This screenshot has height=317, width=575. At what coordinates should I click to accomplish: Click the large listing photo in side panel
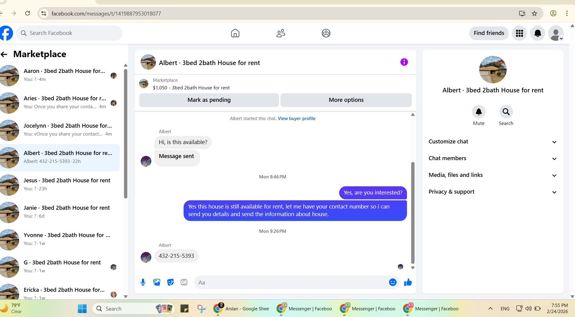[493, 70]
